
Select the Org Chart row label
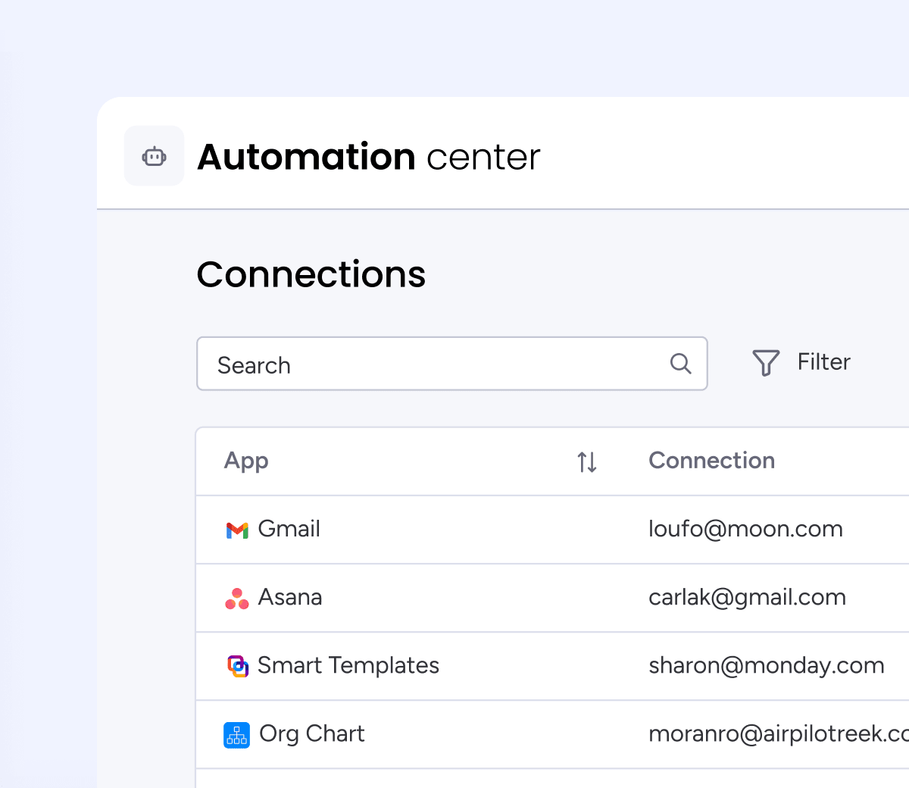312,733
